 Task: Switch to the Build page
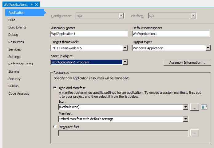12,20
